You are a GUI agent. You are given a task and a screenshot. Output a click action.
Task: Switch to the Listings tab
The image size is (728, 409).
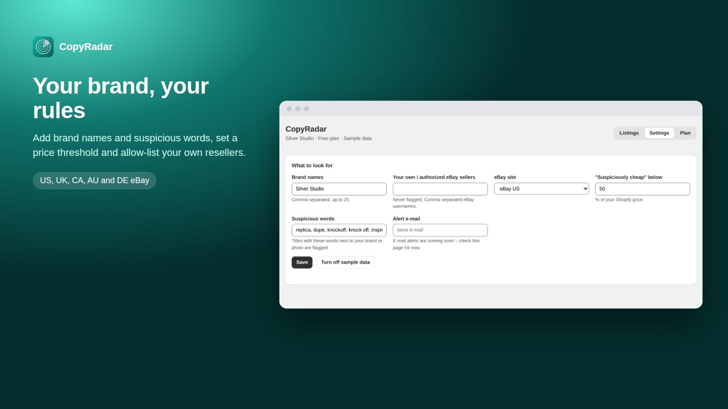tap(629, 133)
